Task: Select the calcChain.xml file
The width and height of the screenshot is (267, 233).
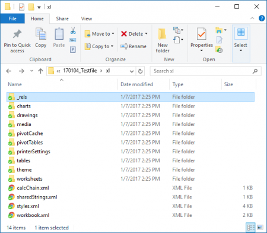Action: point(131,188)
